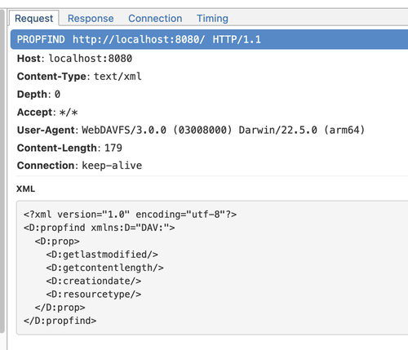Image resolution: width=408 pixels, height=350 pixels.
Task: Click the D:creationdate element line
Action: pos(94,281)
